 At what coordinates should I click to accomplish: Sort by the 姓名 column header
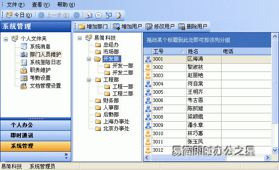pos(204,51)
